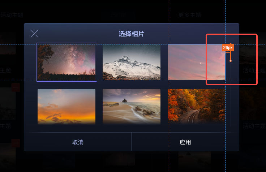Close the 选择相片 dialog with X
Screen dimensions: 266x172
click(x=34, y=34)
